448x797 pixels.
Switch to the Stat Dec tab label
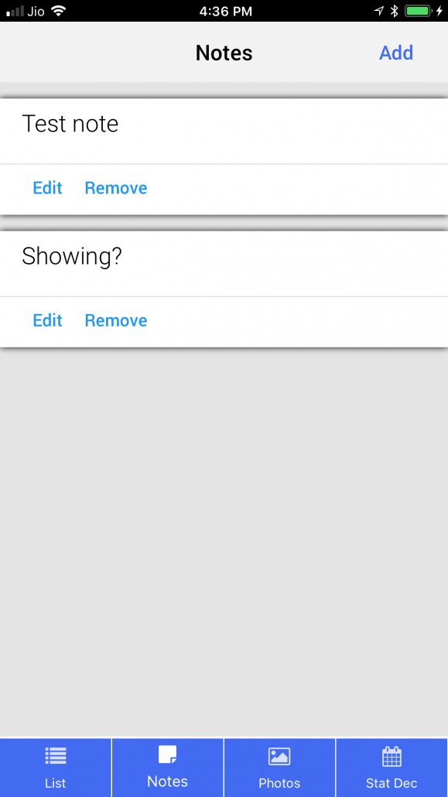[392, 783]
